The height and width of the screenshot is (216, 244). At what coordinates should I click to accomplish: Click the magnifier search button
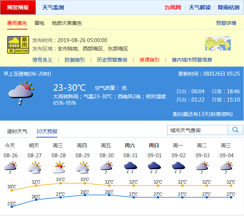tap(235, 130)
